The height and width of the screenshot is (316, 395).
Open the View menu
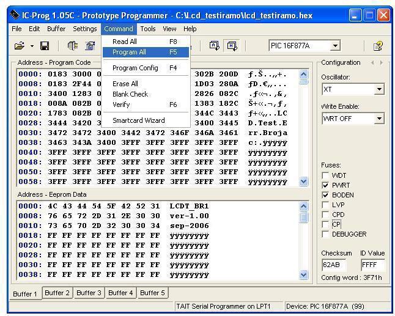click(169, 29)
